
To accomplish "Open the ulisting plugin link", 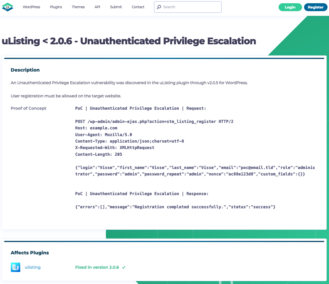I will (x=33, y=267).
